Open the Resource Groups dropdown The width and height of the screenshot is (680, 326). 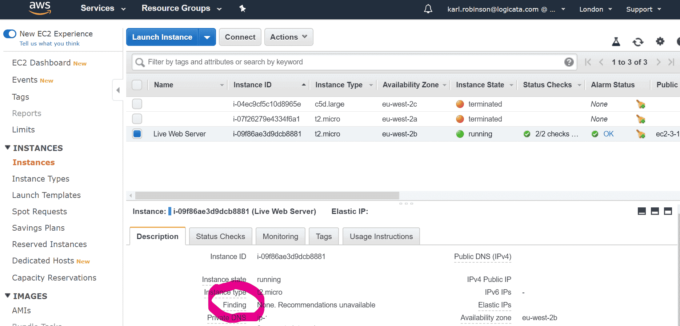click(182, 8)
